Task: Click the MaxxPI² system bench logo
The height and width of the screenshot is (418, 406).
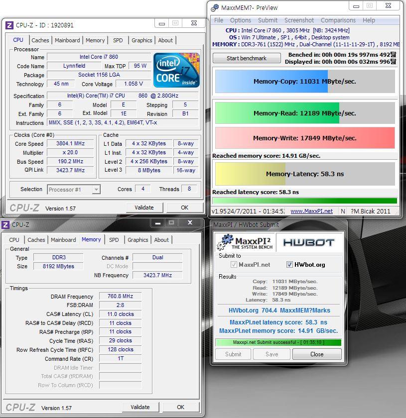Action: pyautogui.click(x=245, y=242)
